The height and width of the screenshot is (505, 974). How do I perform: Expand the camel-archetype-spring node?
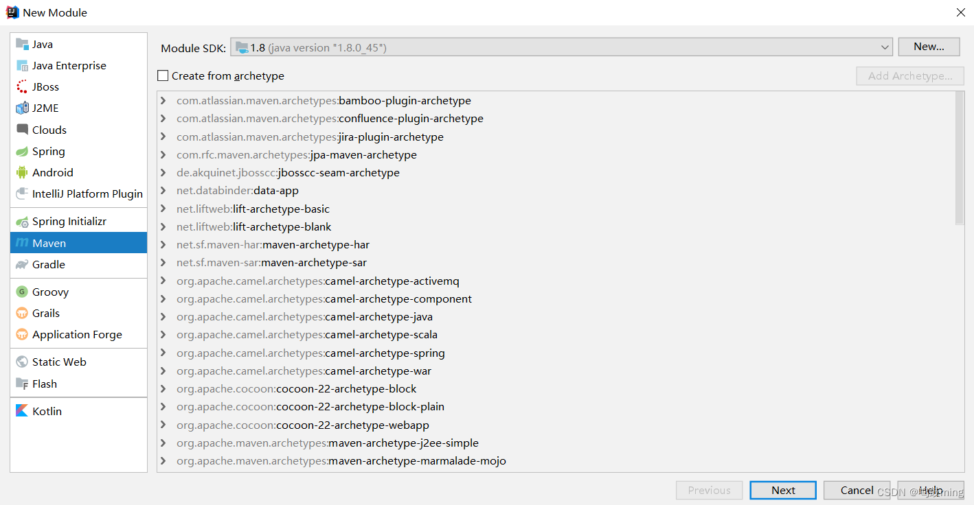point(163,353)
